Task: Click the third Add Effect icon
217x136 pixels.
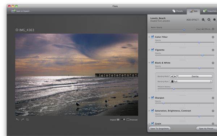Action: point(214,20)
